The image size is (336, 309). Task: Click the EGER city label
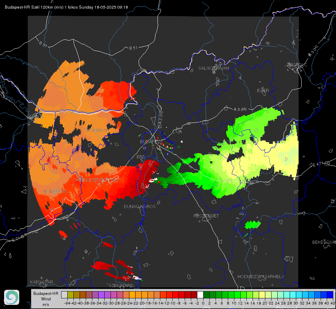(263, 91)
